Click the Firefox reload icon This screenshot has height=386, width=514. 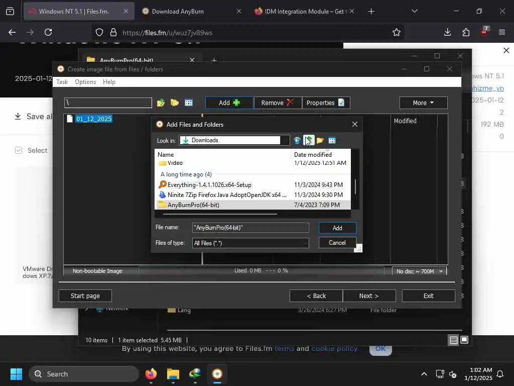pos(48,32)
